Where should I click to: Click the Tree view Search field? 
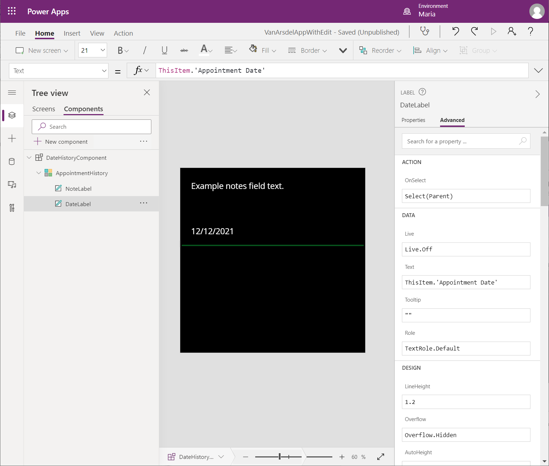pos(91,127)
